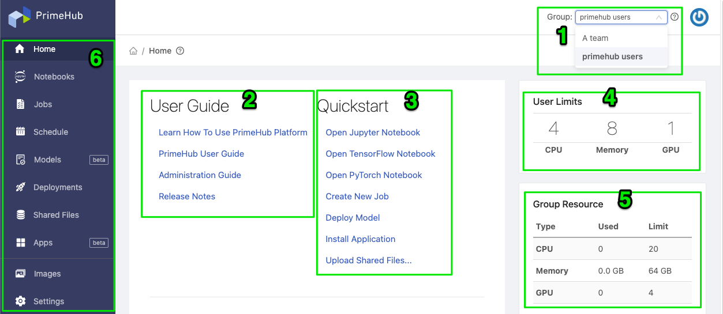
Task: Click Install Application link
Action: [x=361, y=239]
